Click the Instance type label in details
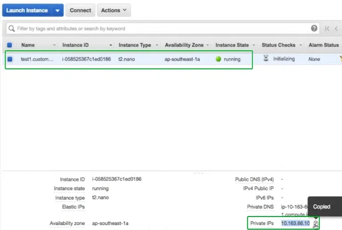This screenshot has height=230, width=342. (x=70, y=198)
